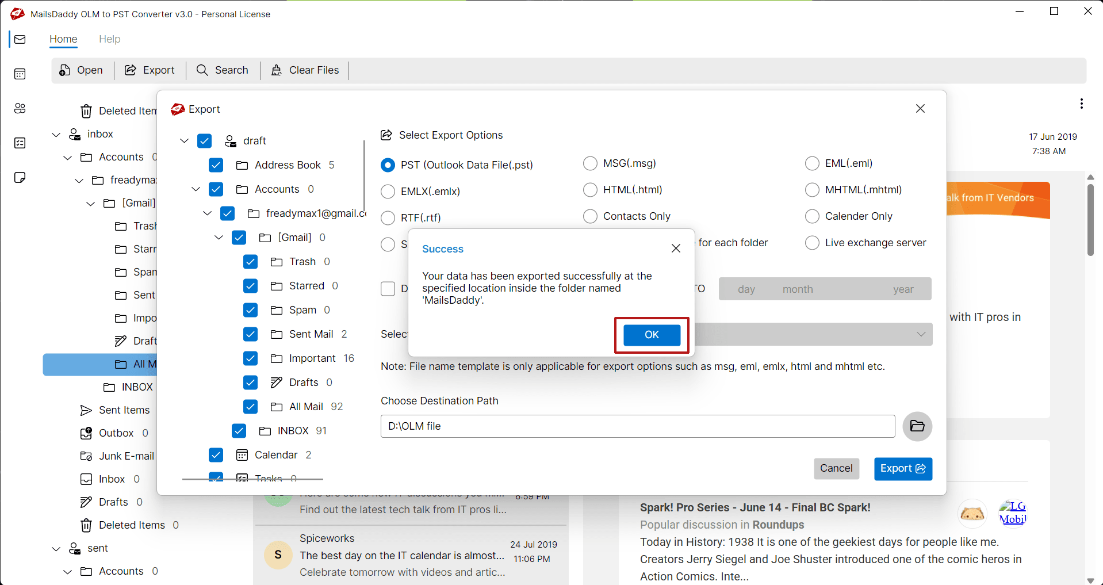Click the Inbox tray icon in main tree
1103x585 pixels.
[x=86, y=479]
